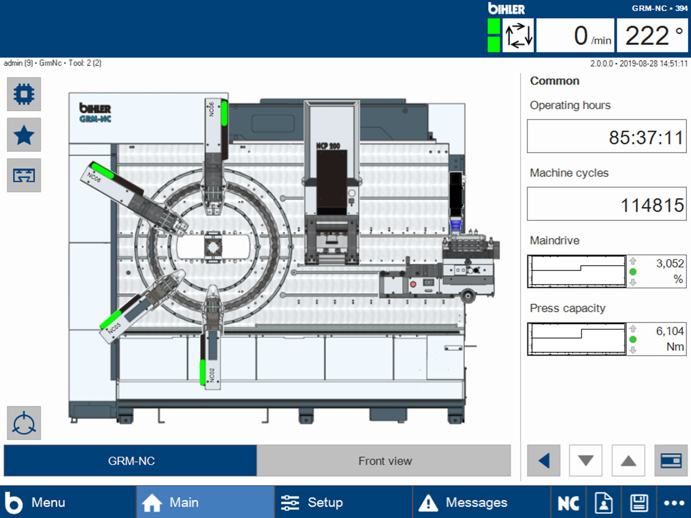The height and width of the screenshot is (518, 691).
Task: Click the operating mode arrows icon in header
Action: pyautogui.click(x=518, y=35)
